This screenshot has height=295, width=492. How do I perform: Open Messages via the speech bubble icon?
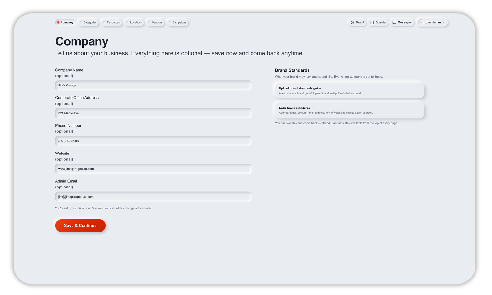(x=394, y=23)
